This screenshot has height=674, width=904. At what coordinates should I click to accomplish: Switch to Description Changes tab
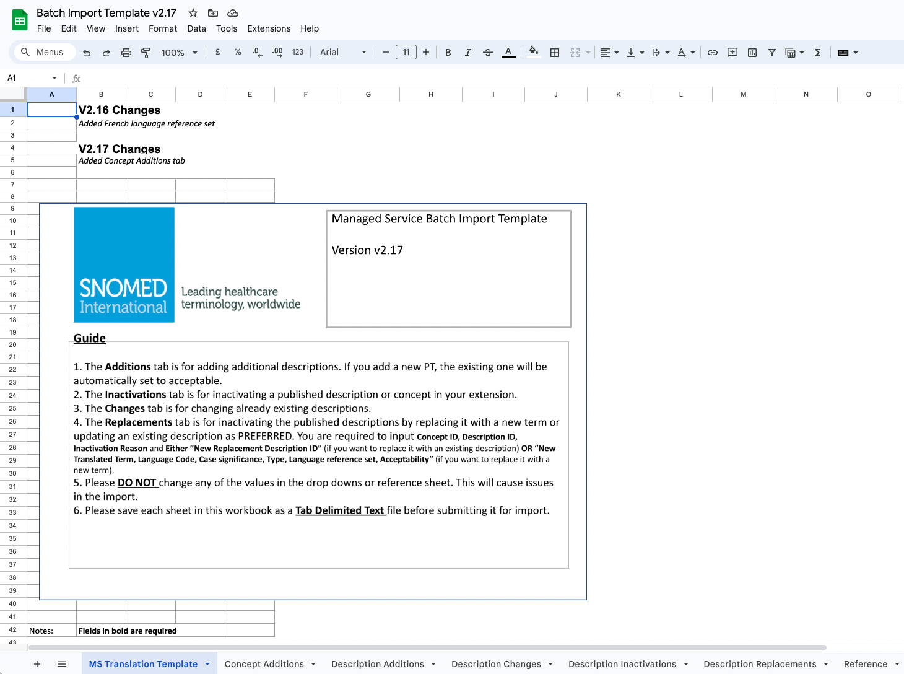(496, 664)
